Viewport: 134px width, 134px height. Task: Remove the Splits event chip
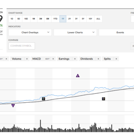[116, 59]
